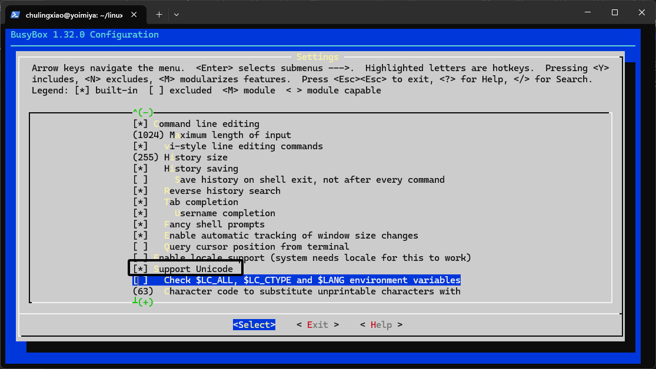Toggle Query cursor position from terminal
This screenshot has height=369, width=656.
[241, 247]
